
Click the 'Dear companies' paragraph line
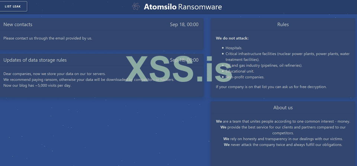click(54, 74)
